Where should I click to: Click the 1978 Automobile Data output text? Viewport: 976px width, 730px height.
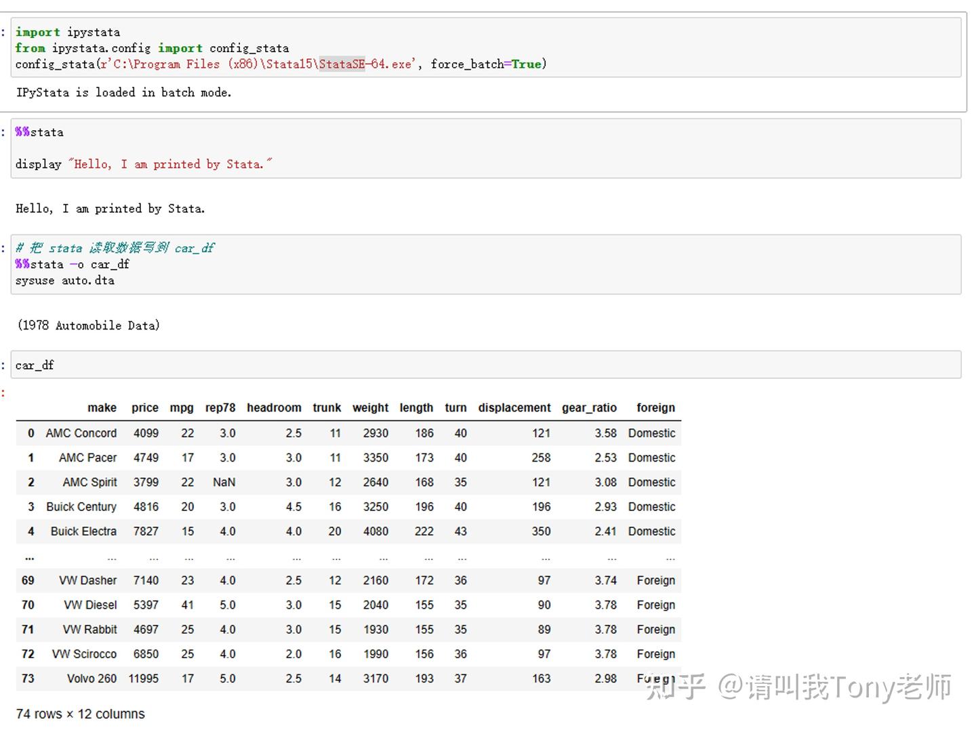click(88, 325)
